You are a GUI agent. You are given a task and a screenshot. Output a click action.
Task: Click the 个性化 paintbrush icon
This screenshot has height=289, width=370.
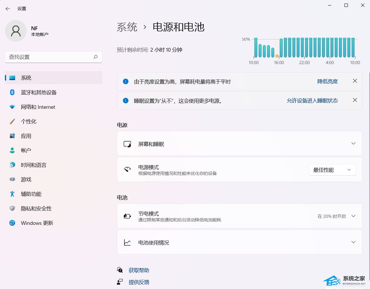pos(12,121)
